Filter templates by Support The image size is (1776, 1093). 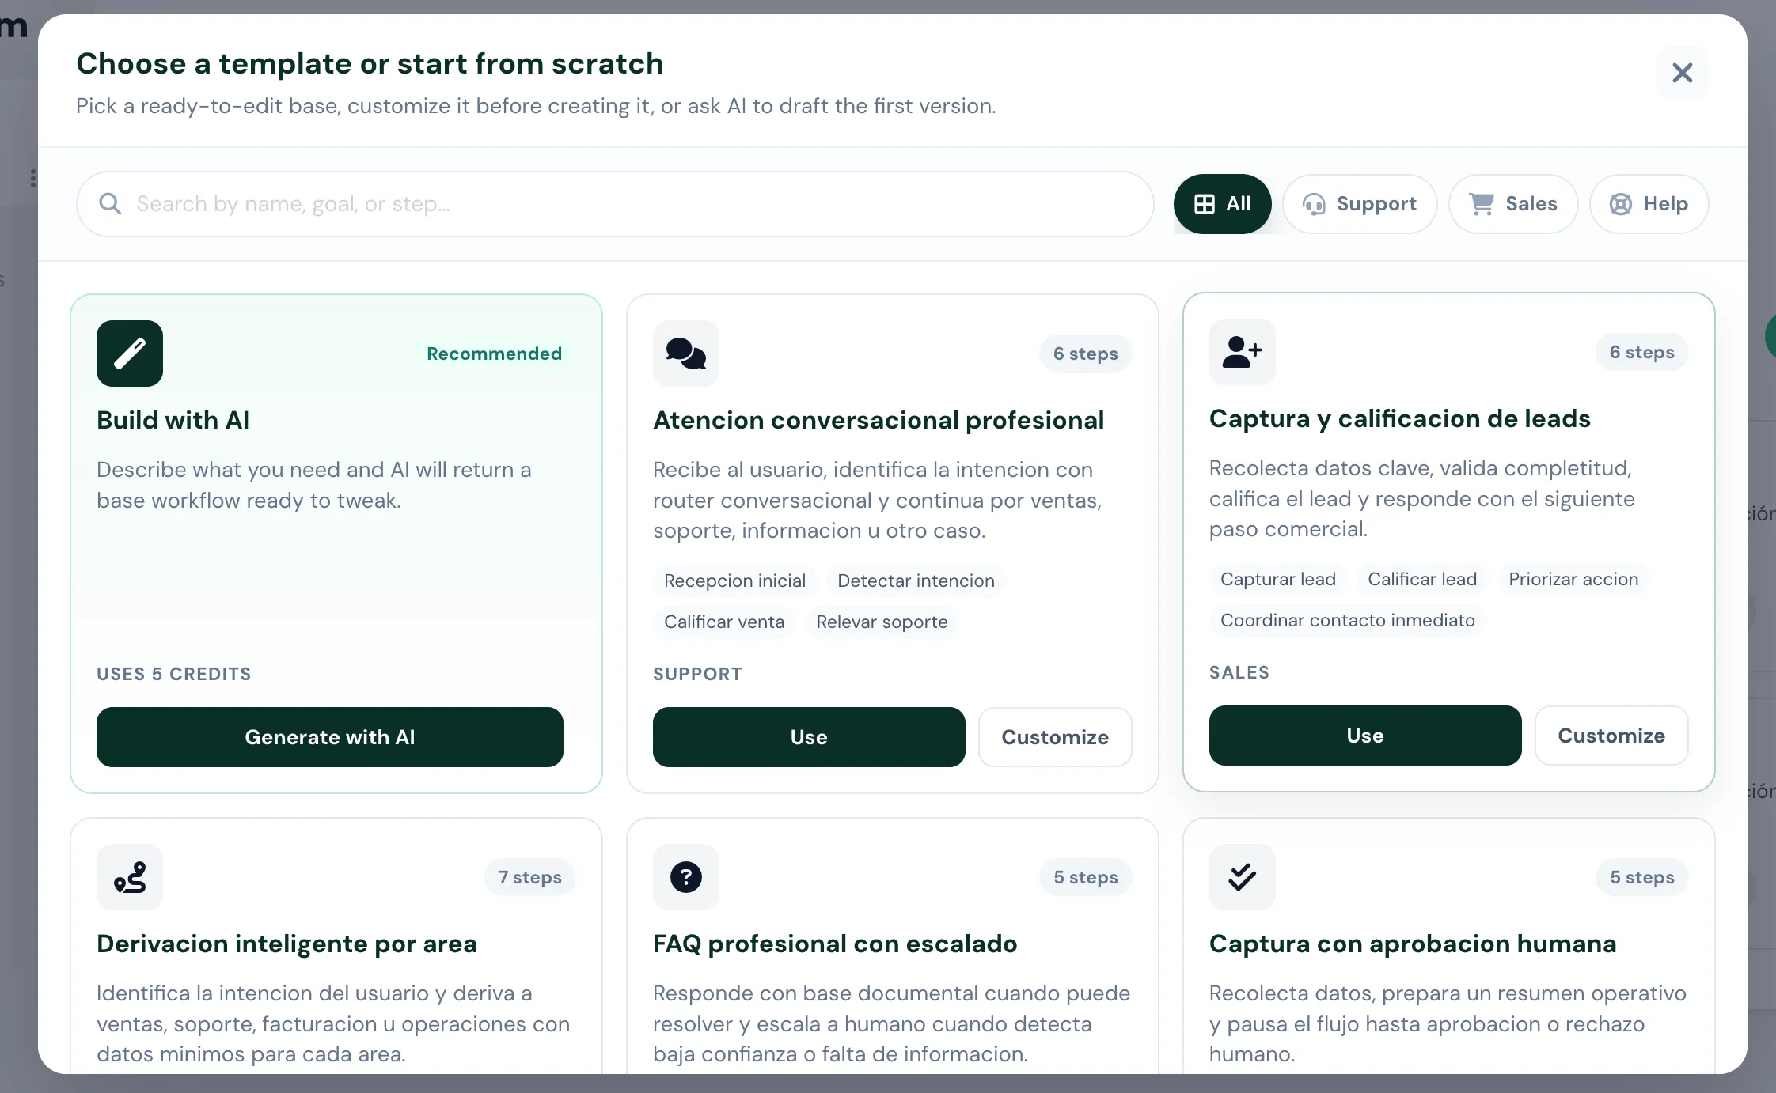[x=1360, y=204]
